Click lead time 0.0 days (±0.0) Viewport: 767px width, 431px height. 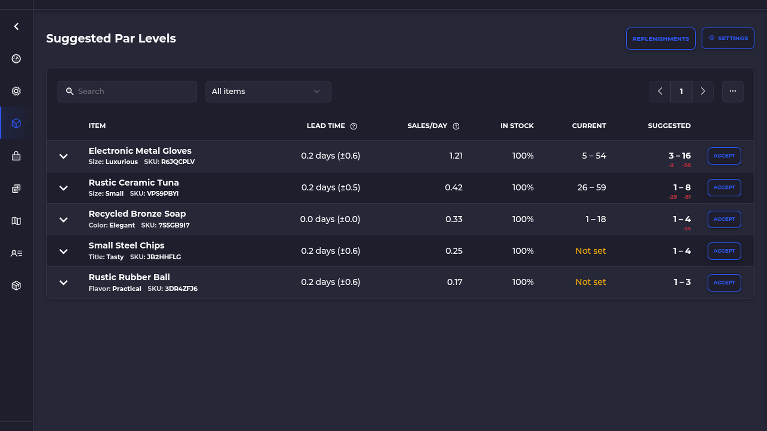click(330, 219)
